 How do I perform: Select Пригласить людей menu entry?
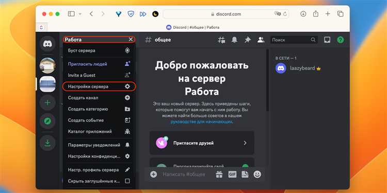click(99, 64)
